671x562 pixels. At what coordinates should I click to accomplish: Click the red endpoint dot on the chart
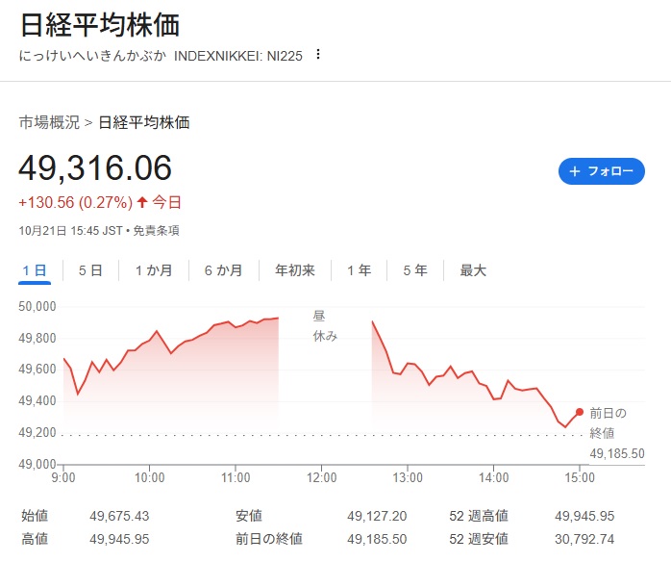(579, 412)
